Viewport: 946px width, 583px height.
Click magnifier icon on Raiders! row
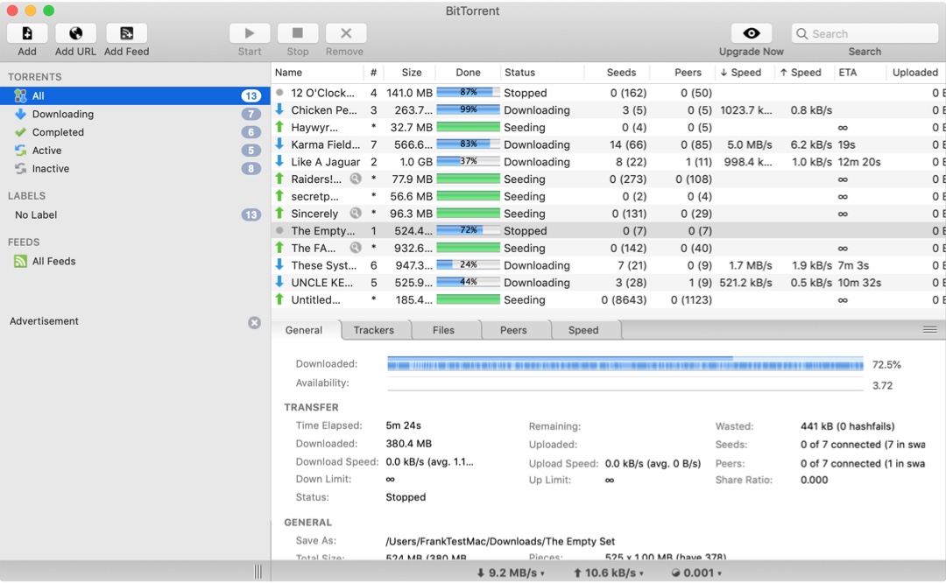pyautogui.click(x=356, y=179)
